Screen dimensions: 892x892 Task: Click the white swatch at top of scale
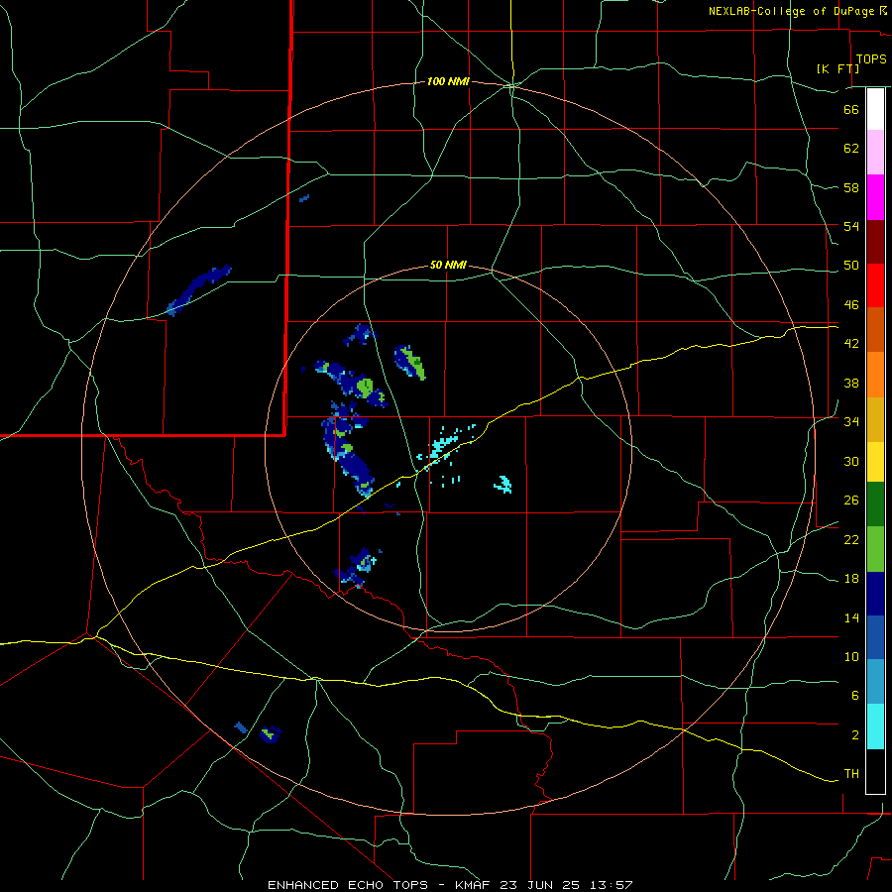pos(875,109)
